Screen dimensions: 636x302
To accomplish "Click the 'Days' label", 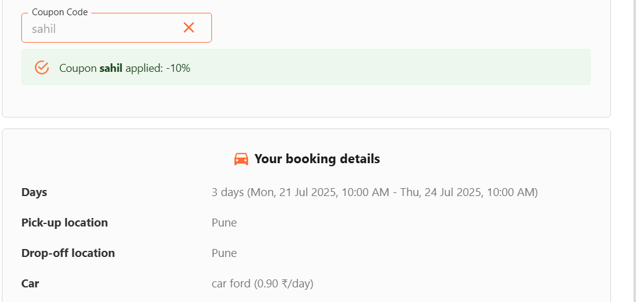I will 34,192.
